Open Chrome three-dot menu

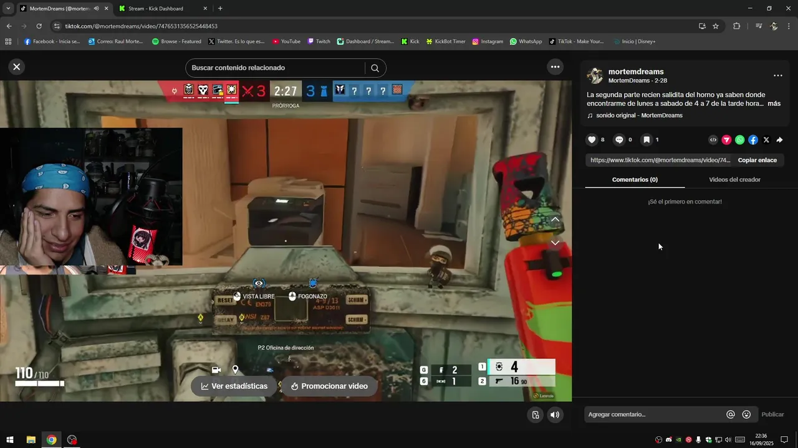click(789, 26)
